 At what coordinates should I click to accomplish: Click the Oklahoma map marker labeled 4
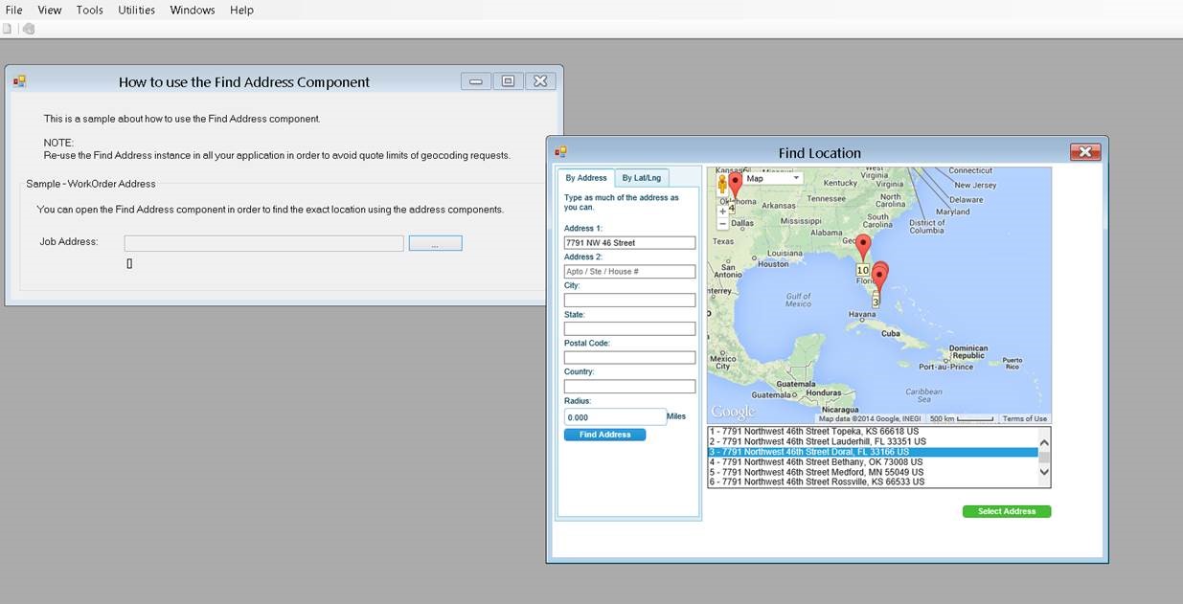pyautogui.click(x=735, y=185)
